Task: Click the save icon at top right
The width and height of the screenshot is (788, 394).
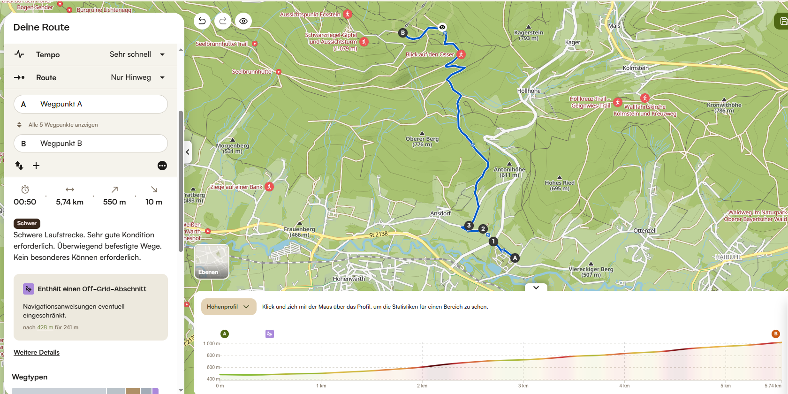Action: (783, 21)
